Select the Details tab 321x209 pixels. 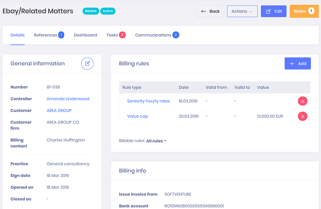coord(17,35)
